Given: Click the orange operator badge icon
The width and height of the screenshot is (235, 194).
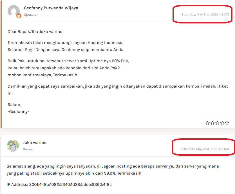Looking at the screenshot, I should pos(19,16).
